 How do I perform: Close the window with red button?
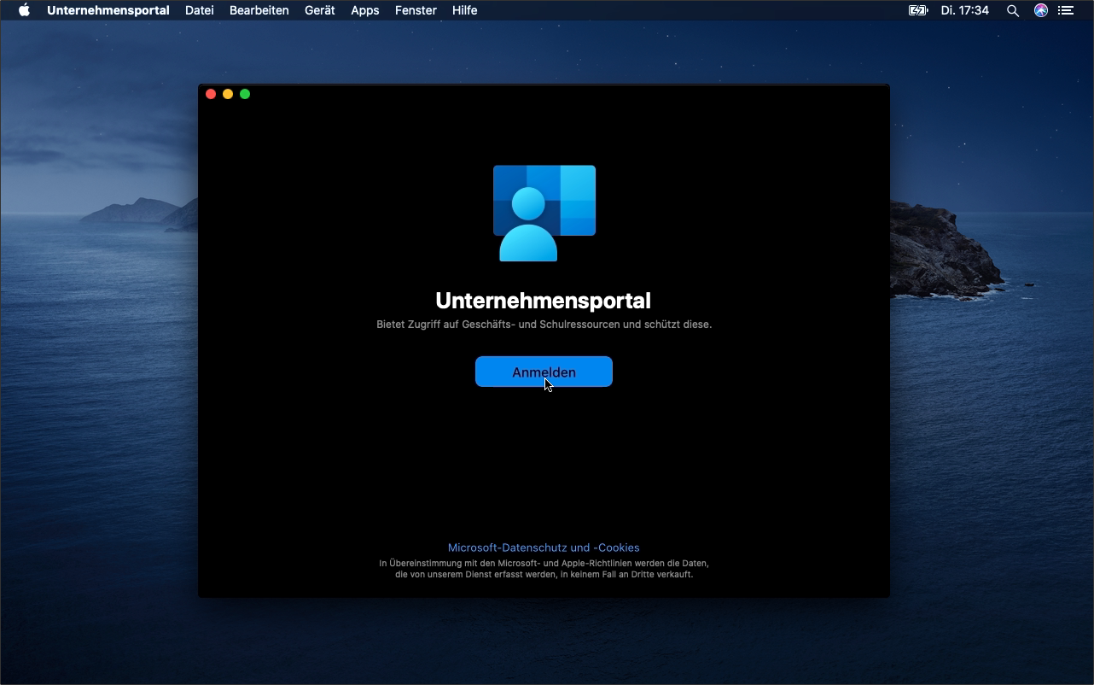211,94
